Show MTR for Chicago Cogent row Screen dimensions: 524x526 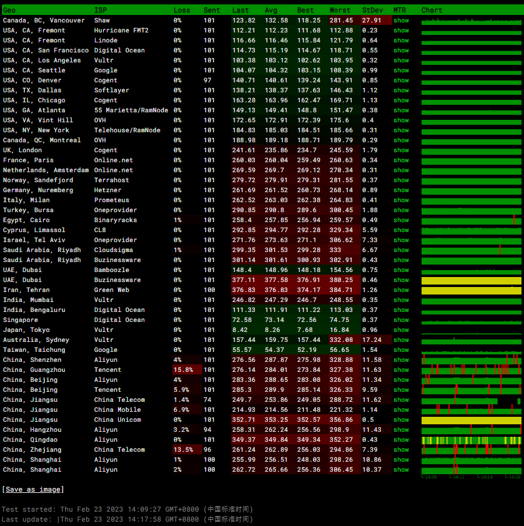coord(401,100)
